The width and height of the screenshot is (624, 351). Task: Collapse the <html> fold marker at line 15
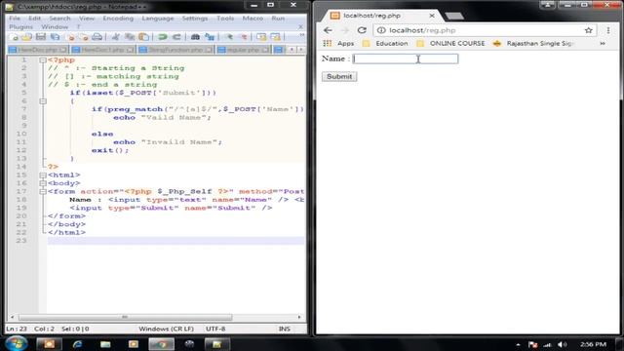pos(43,175)
